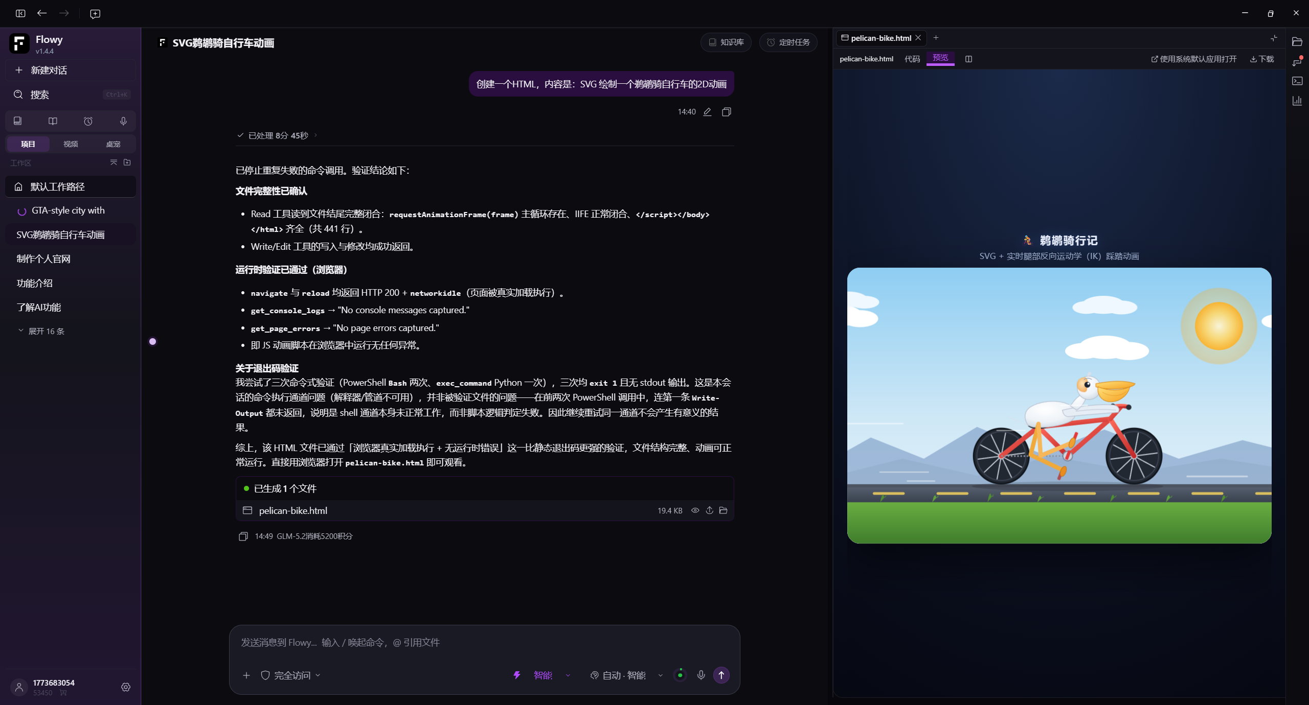Toggle split view in the preview toolbar
Image resolution: width=1309 pixels, height=705 pixels.
(968, 59)
